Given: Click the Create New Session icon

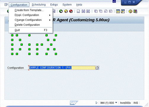Looking at the screenshot, I should pyautogui.click(x=118, y=11).
